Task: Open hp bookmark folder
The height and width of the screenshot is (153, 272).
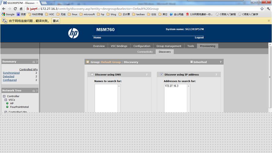Action: (101, 14)
